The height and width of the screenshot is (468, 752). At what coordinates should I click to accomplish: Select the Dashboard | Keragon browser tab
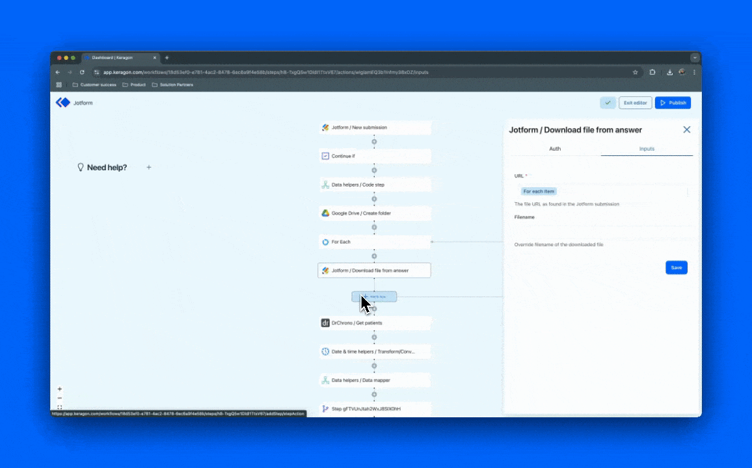(120, 57)
